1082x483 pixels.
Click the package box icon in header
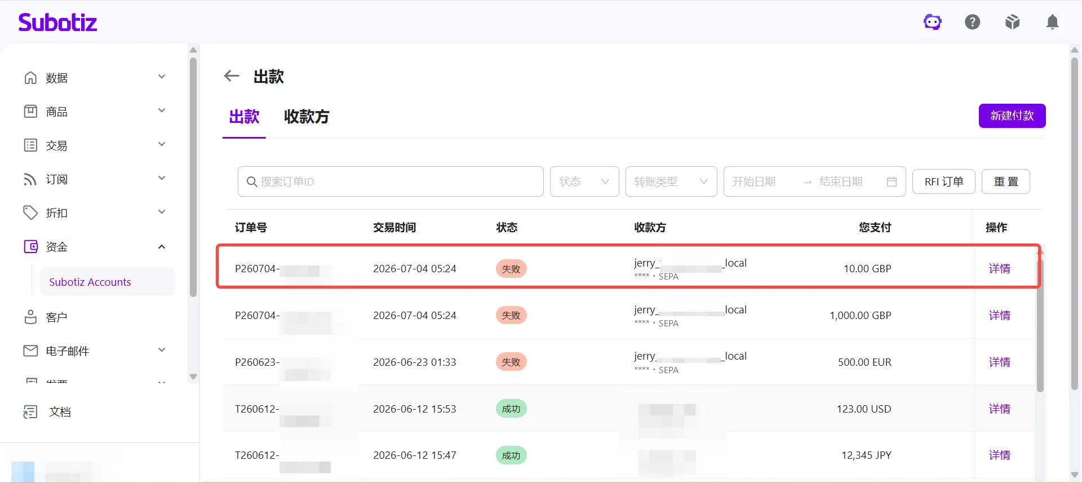[1012, 22]
